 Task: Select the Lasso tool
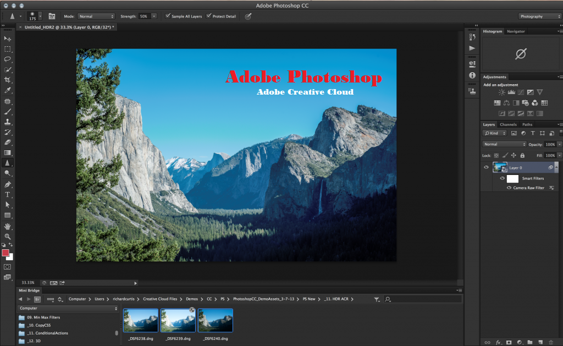(x=7, y=59)
